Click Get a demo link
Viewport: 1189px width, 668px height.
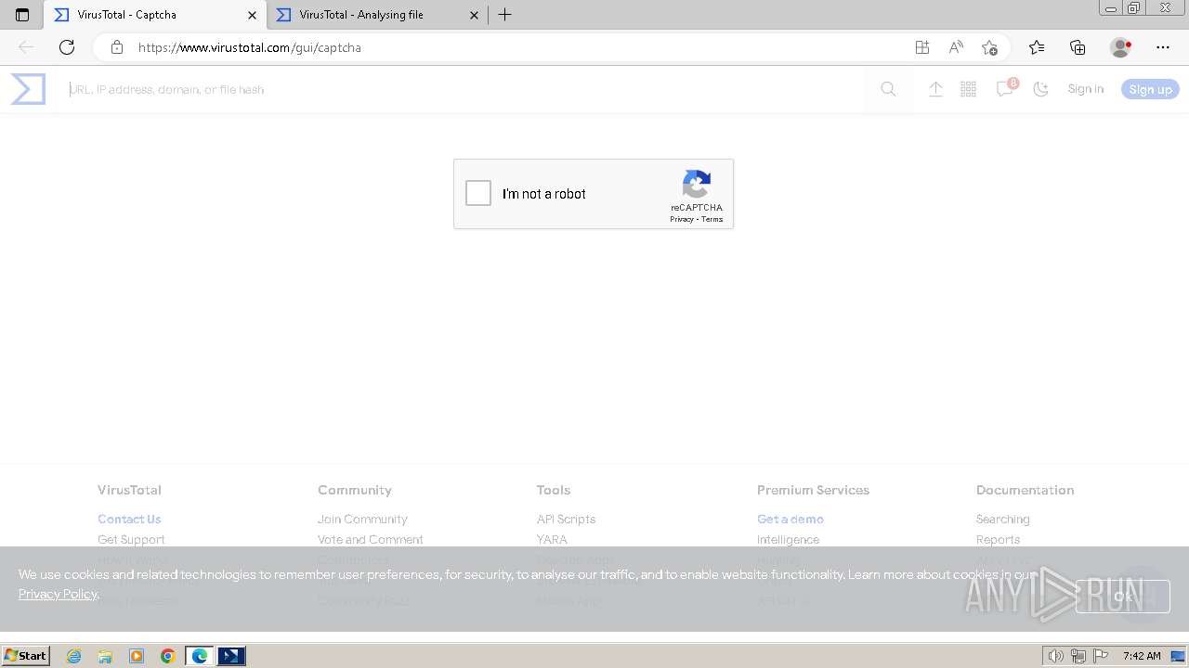(790, 519)
